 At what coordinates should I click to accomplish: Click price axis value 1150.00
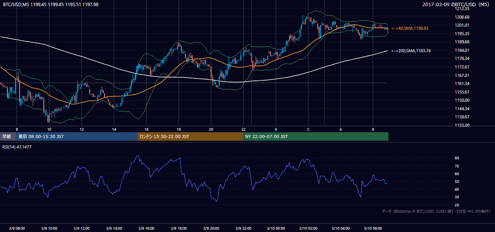pos(462,100)
